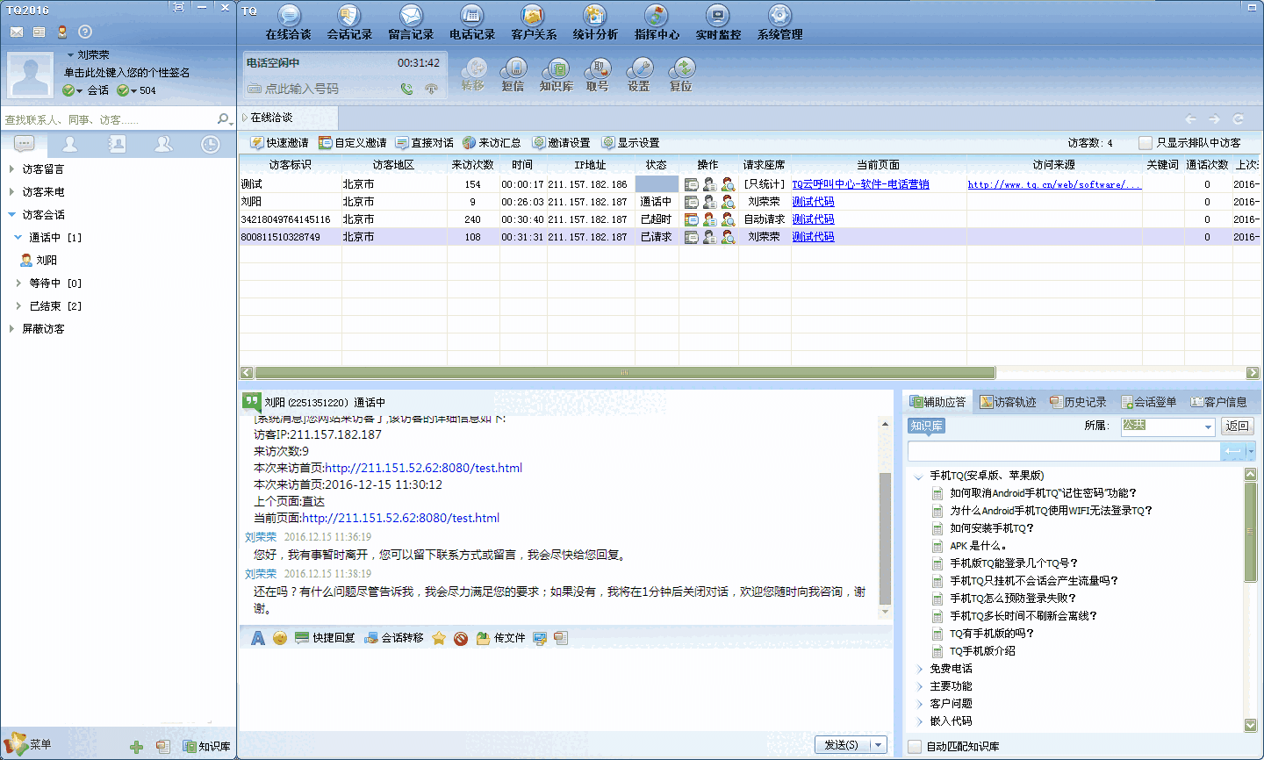
Task: Click the 快速邀请 quick invite button
Action: pyautogui.click(x=279, y=142)
